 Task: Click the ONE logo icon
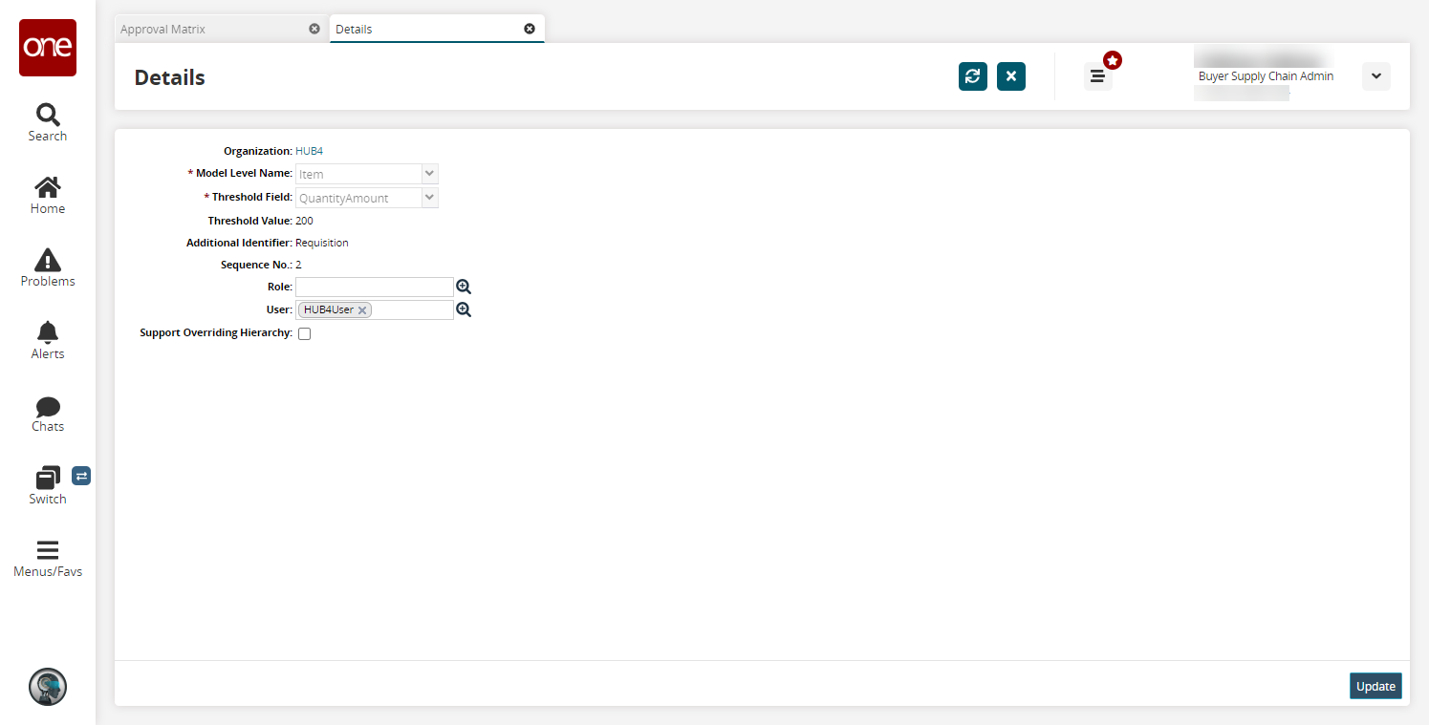[48, 48]
